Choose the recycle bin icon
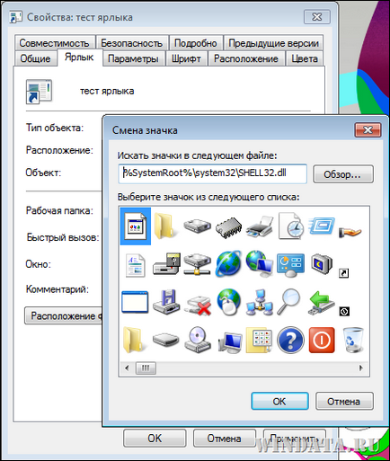The width and height of the screenshot is (390, 461). click(353, 340)
